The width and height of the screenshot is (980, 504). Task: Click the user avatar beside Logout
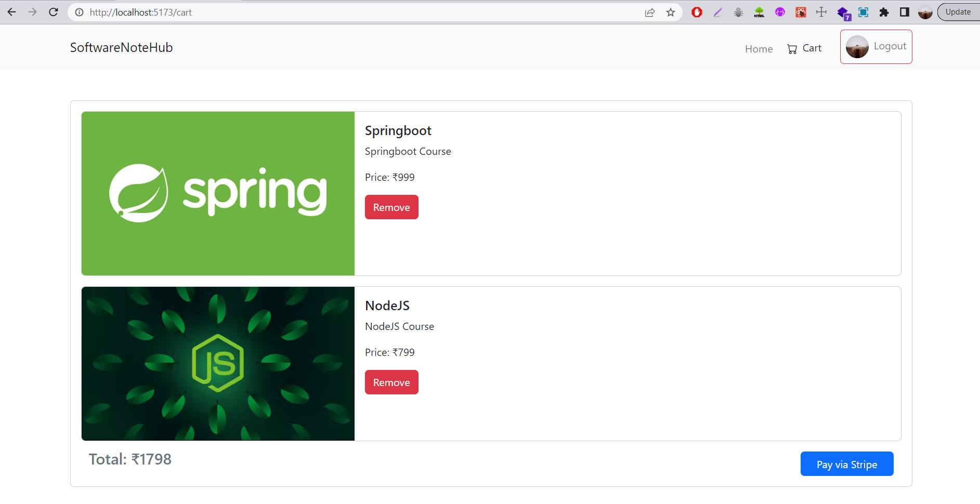coord(857,47)
